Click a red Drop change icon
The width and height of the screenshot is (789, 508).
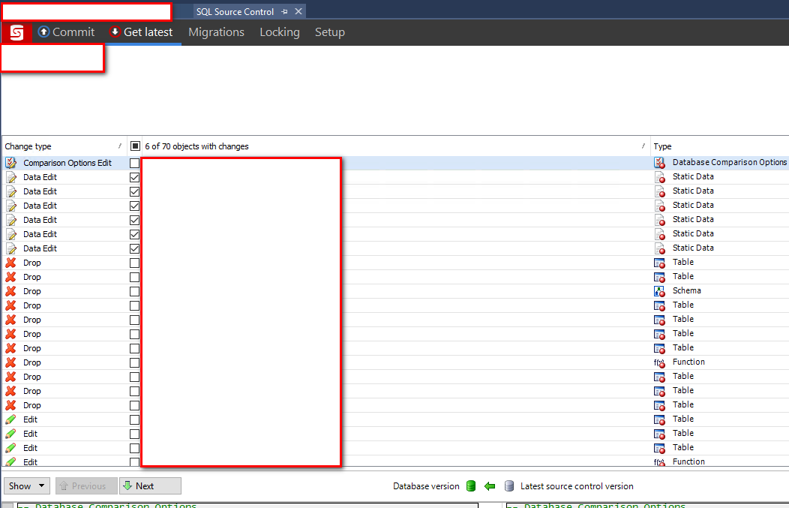point(10,263)
